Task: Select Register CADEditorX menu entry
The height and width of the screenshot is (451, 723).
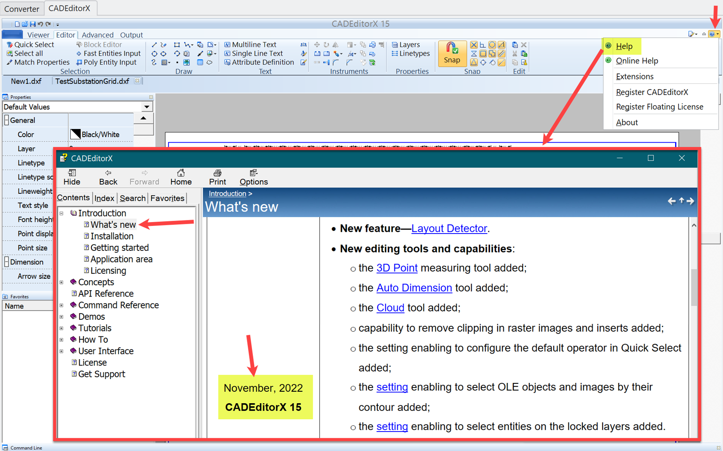Action: coord(651,92)
